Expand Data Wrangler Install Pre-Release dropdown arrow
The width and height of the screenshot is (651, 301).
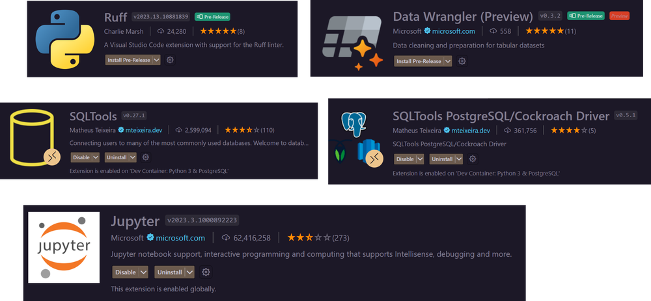click(x=448, y=61)
